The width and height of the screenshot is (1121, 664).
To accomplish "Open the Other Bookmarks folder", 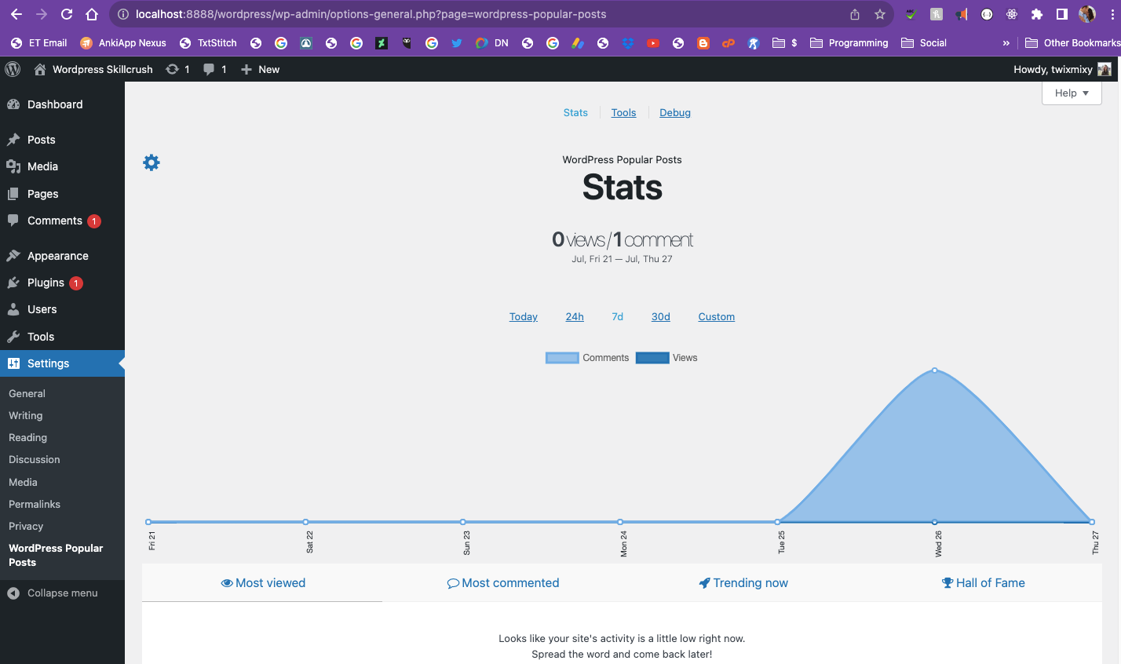I will pos(1072,43).
